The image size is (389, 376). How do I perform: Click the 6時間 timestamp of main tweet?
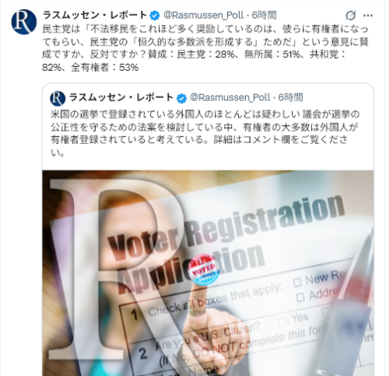[x=264, y=16]
